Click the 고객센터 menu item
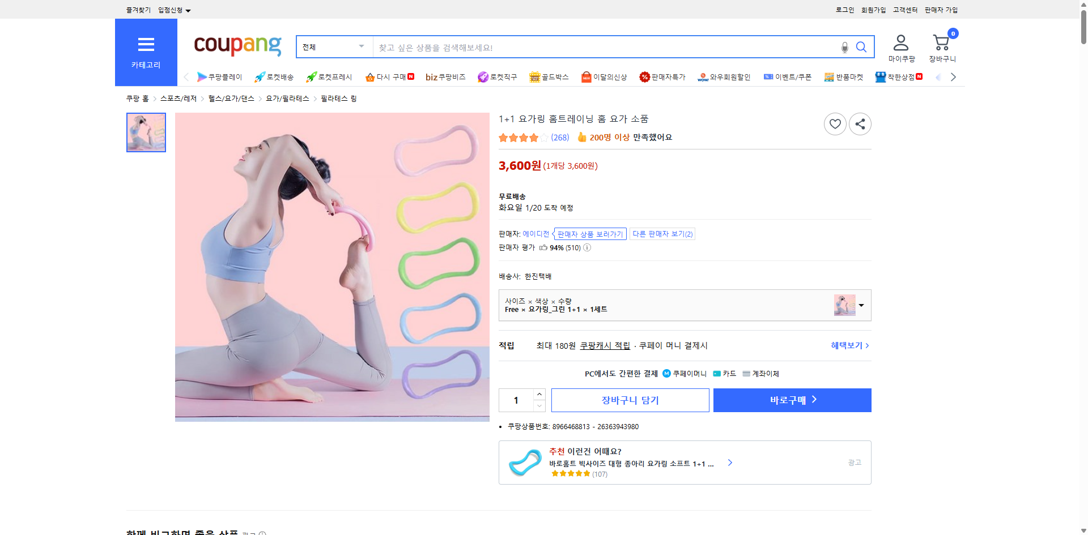 click(905, 10)
